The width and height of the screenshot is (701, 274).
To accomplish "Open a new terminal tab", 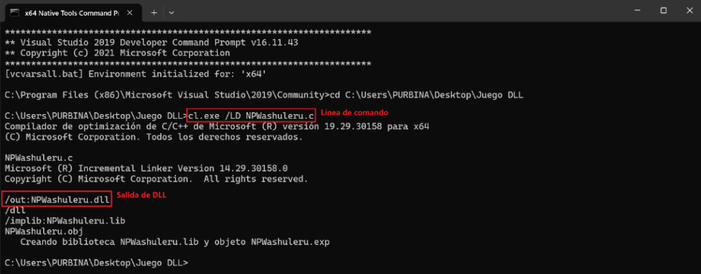I will coord(154,12).
